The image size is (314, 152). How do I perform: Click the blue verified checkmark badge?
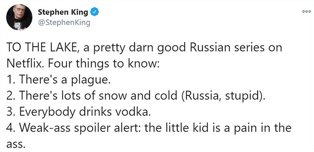[x=95, y=13]
